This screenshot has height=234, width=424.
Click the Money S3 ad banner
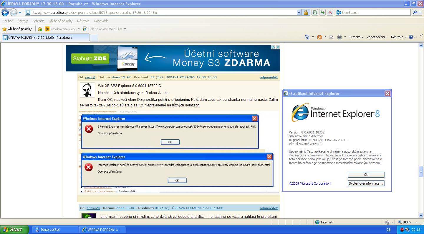pos(173,58)
